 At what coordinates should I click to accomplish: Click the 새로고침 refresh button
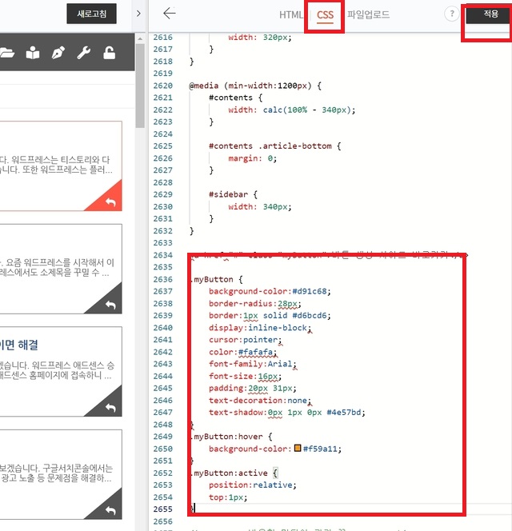pyautogui.click(x=91, y=14)
